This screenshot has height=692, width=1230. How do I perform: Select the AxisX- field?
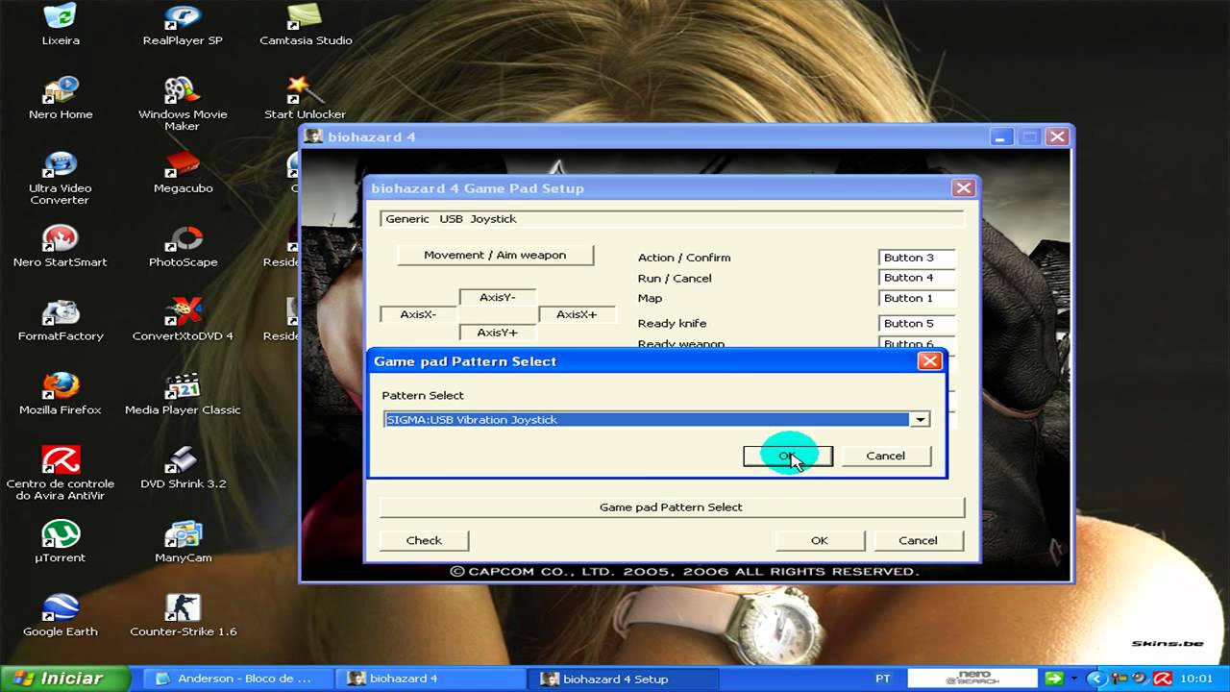[419, 314]
